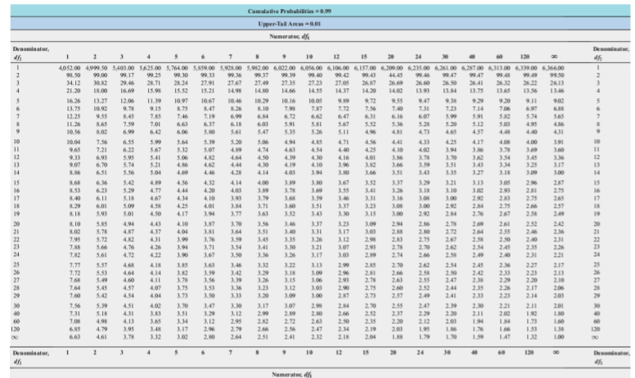Pick the value '16.69' in denominator row 4
635x378 pixels.
click(127, 91)
